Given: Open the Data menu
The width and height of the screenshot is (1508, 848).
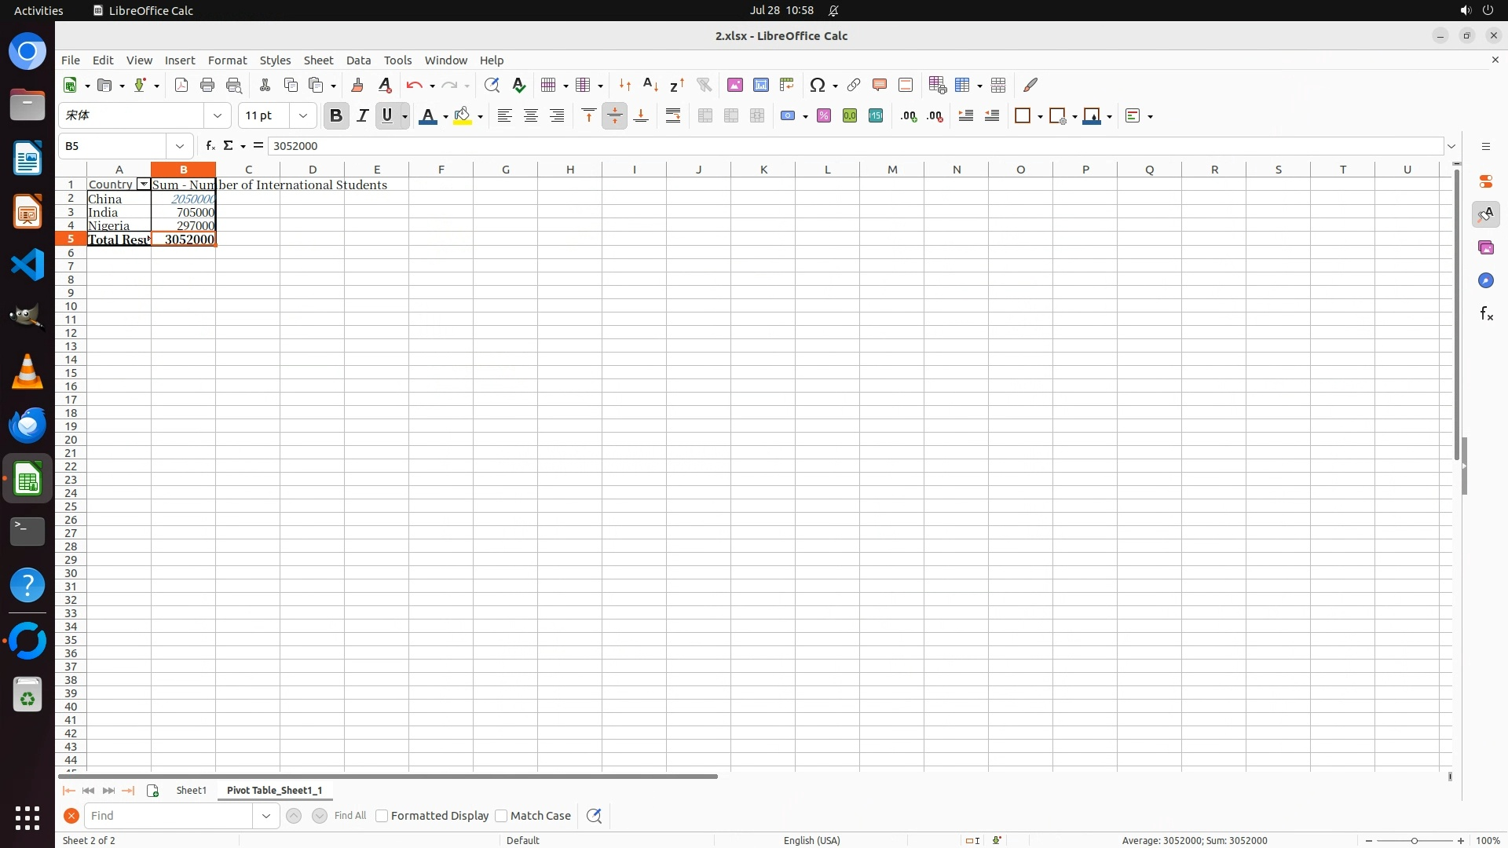Looking at the screenshot, I should (358, 60).
